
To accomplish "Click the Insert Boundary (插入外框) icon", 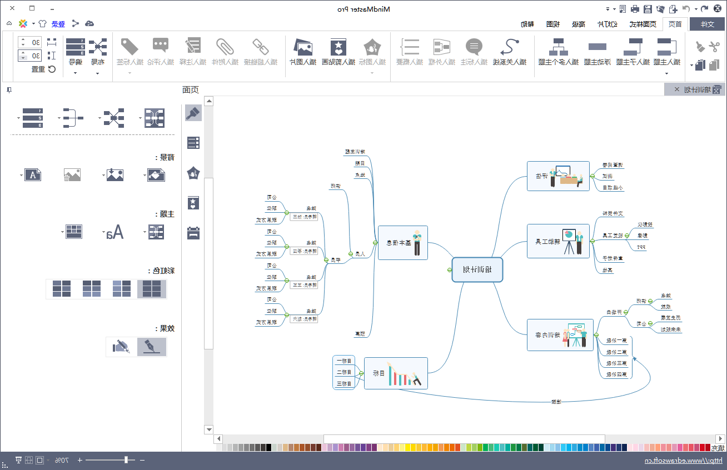I will pos(442,46).
